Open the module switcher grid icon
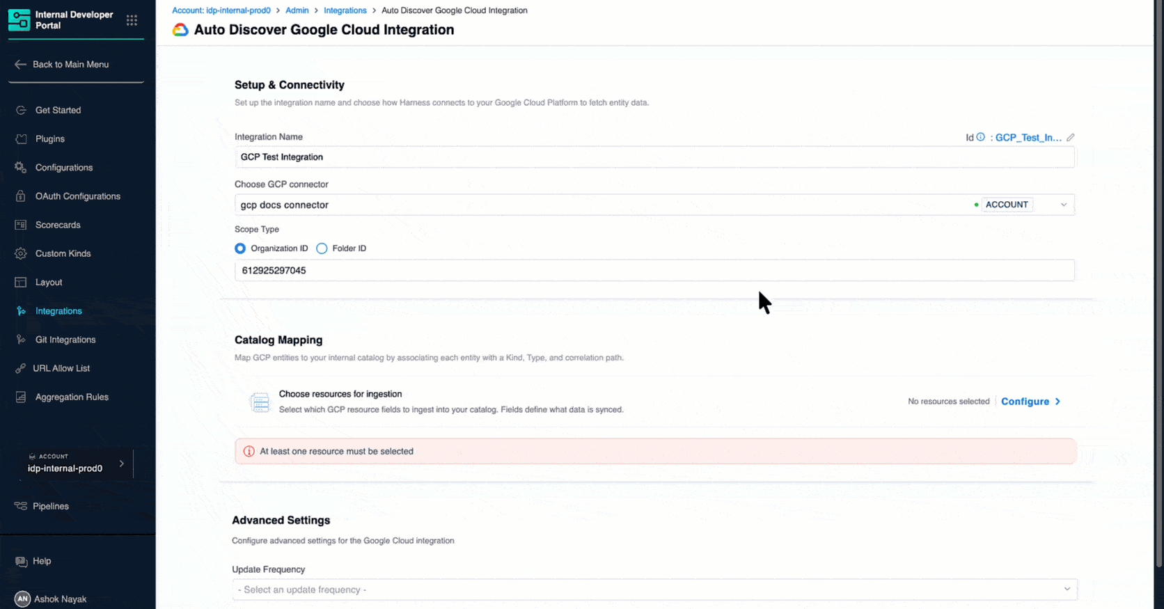The height and width of the screenshot is (609, 1164). coord(132,20)
